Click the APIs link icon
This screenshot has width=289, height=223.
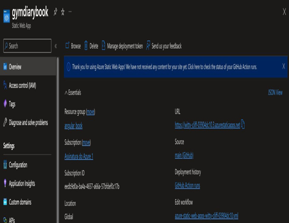click(x=5, y=220)
